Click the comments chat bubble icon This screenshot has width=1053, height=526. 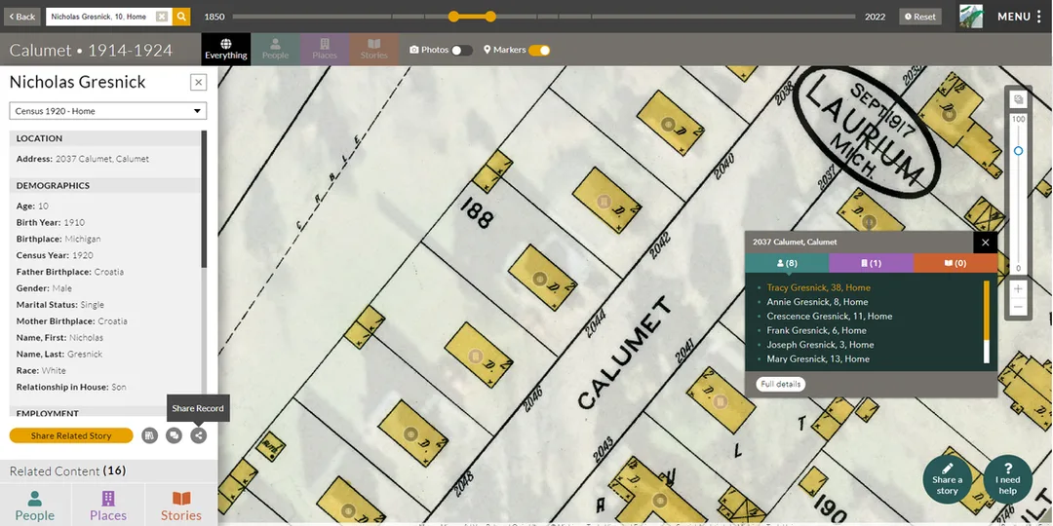point(174,435)
